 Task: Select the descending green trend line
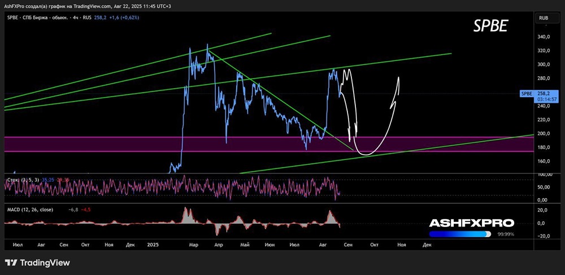(281, 101)
